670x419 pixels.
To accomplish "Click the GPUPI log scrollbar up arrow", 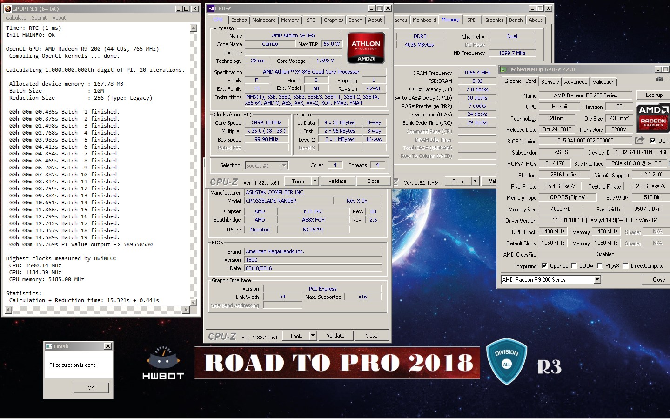I will tap(194, 28).
